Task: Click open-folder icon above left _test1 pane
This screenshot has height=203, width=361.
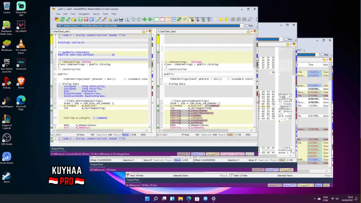Action: pos(144,32)
